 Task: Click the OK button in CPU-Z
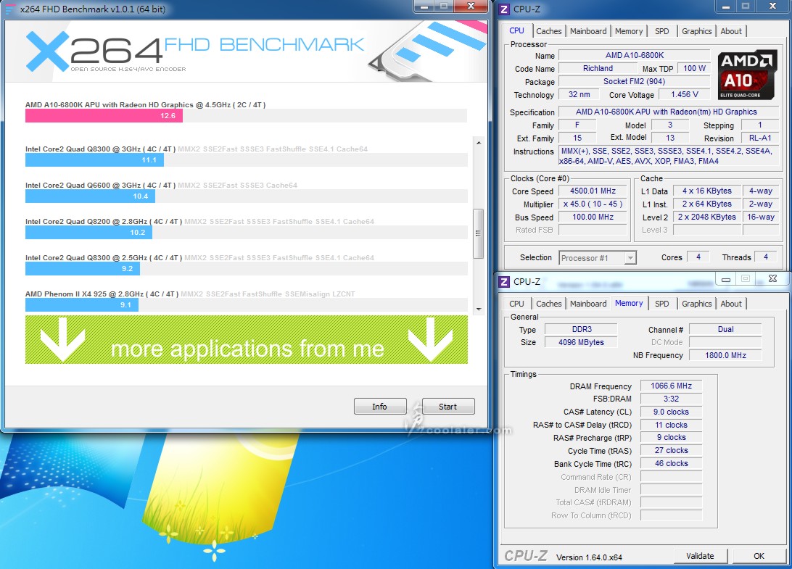(x=759, y=556)
